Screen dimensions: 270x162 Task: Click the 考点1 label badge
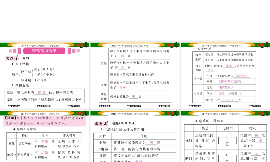tap(12, 58)
